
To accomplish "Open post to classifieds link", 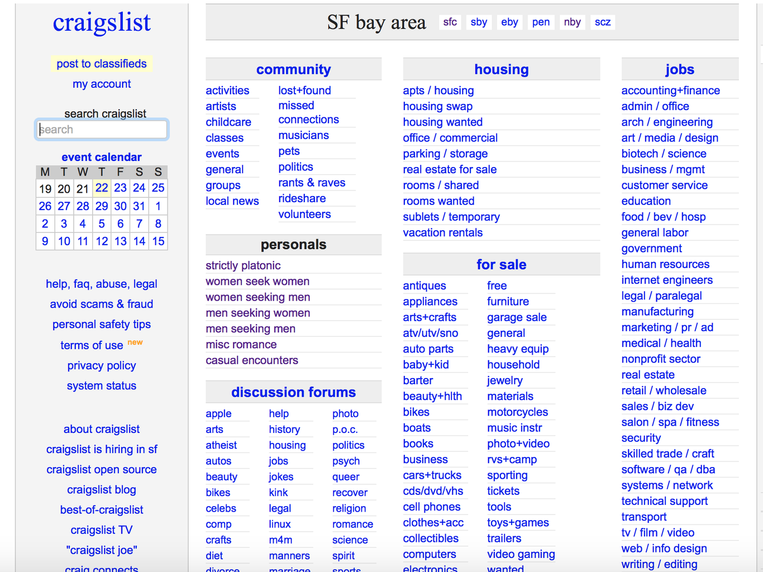I will coord(102,64).
